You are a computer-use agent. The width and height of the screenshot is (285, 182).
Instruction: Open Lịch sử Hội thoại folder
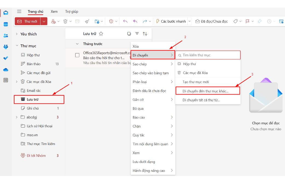(39, 126)
